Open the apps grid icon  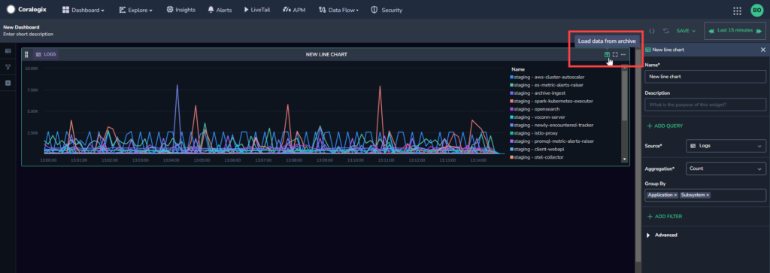pyautogui.click(x=737, y=11)
